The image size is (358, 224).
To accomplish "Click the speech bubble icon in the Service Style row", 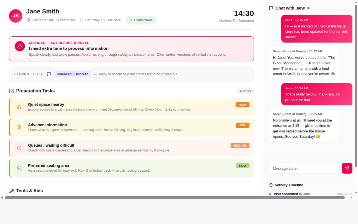I will 49,74.
